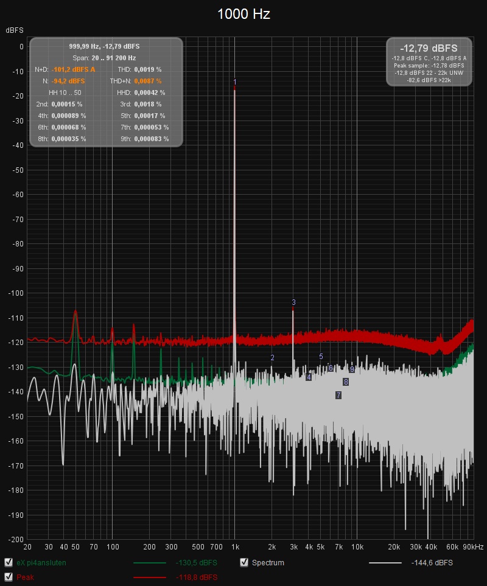Click the Peak legend label
This screenshot has width=487, height=586.
tap(25, 577)
